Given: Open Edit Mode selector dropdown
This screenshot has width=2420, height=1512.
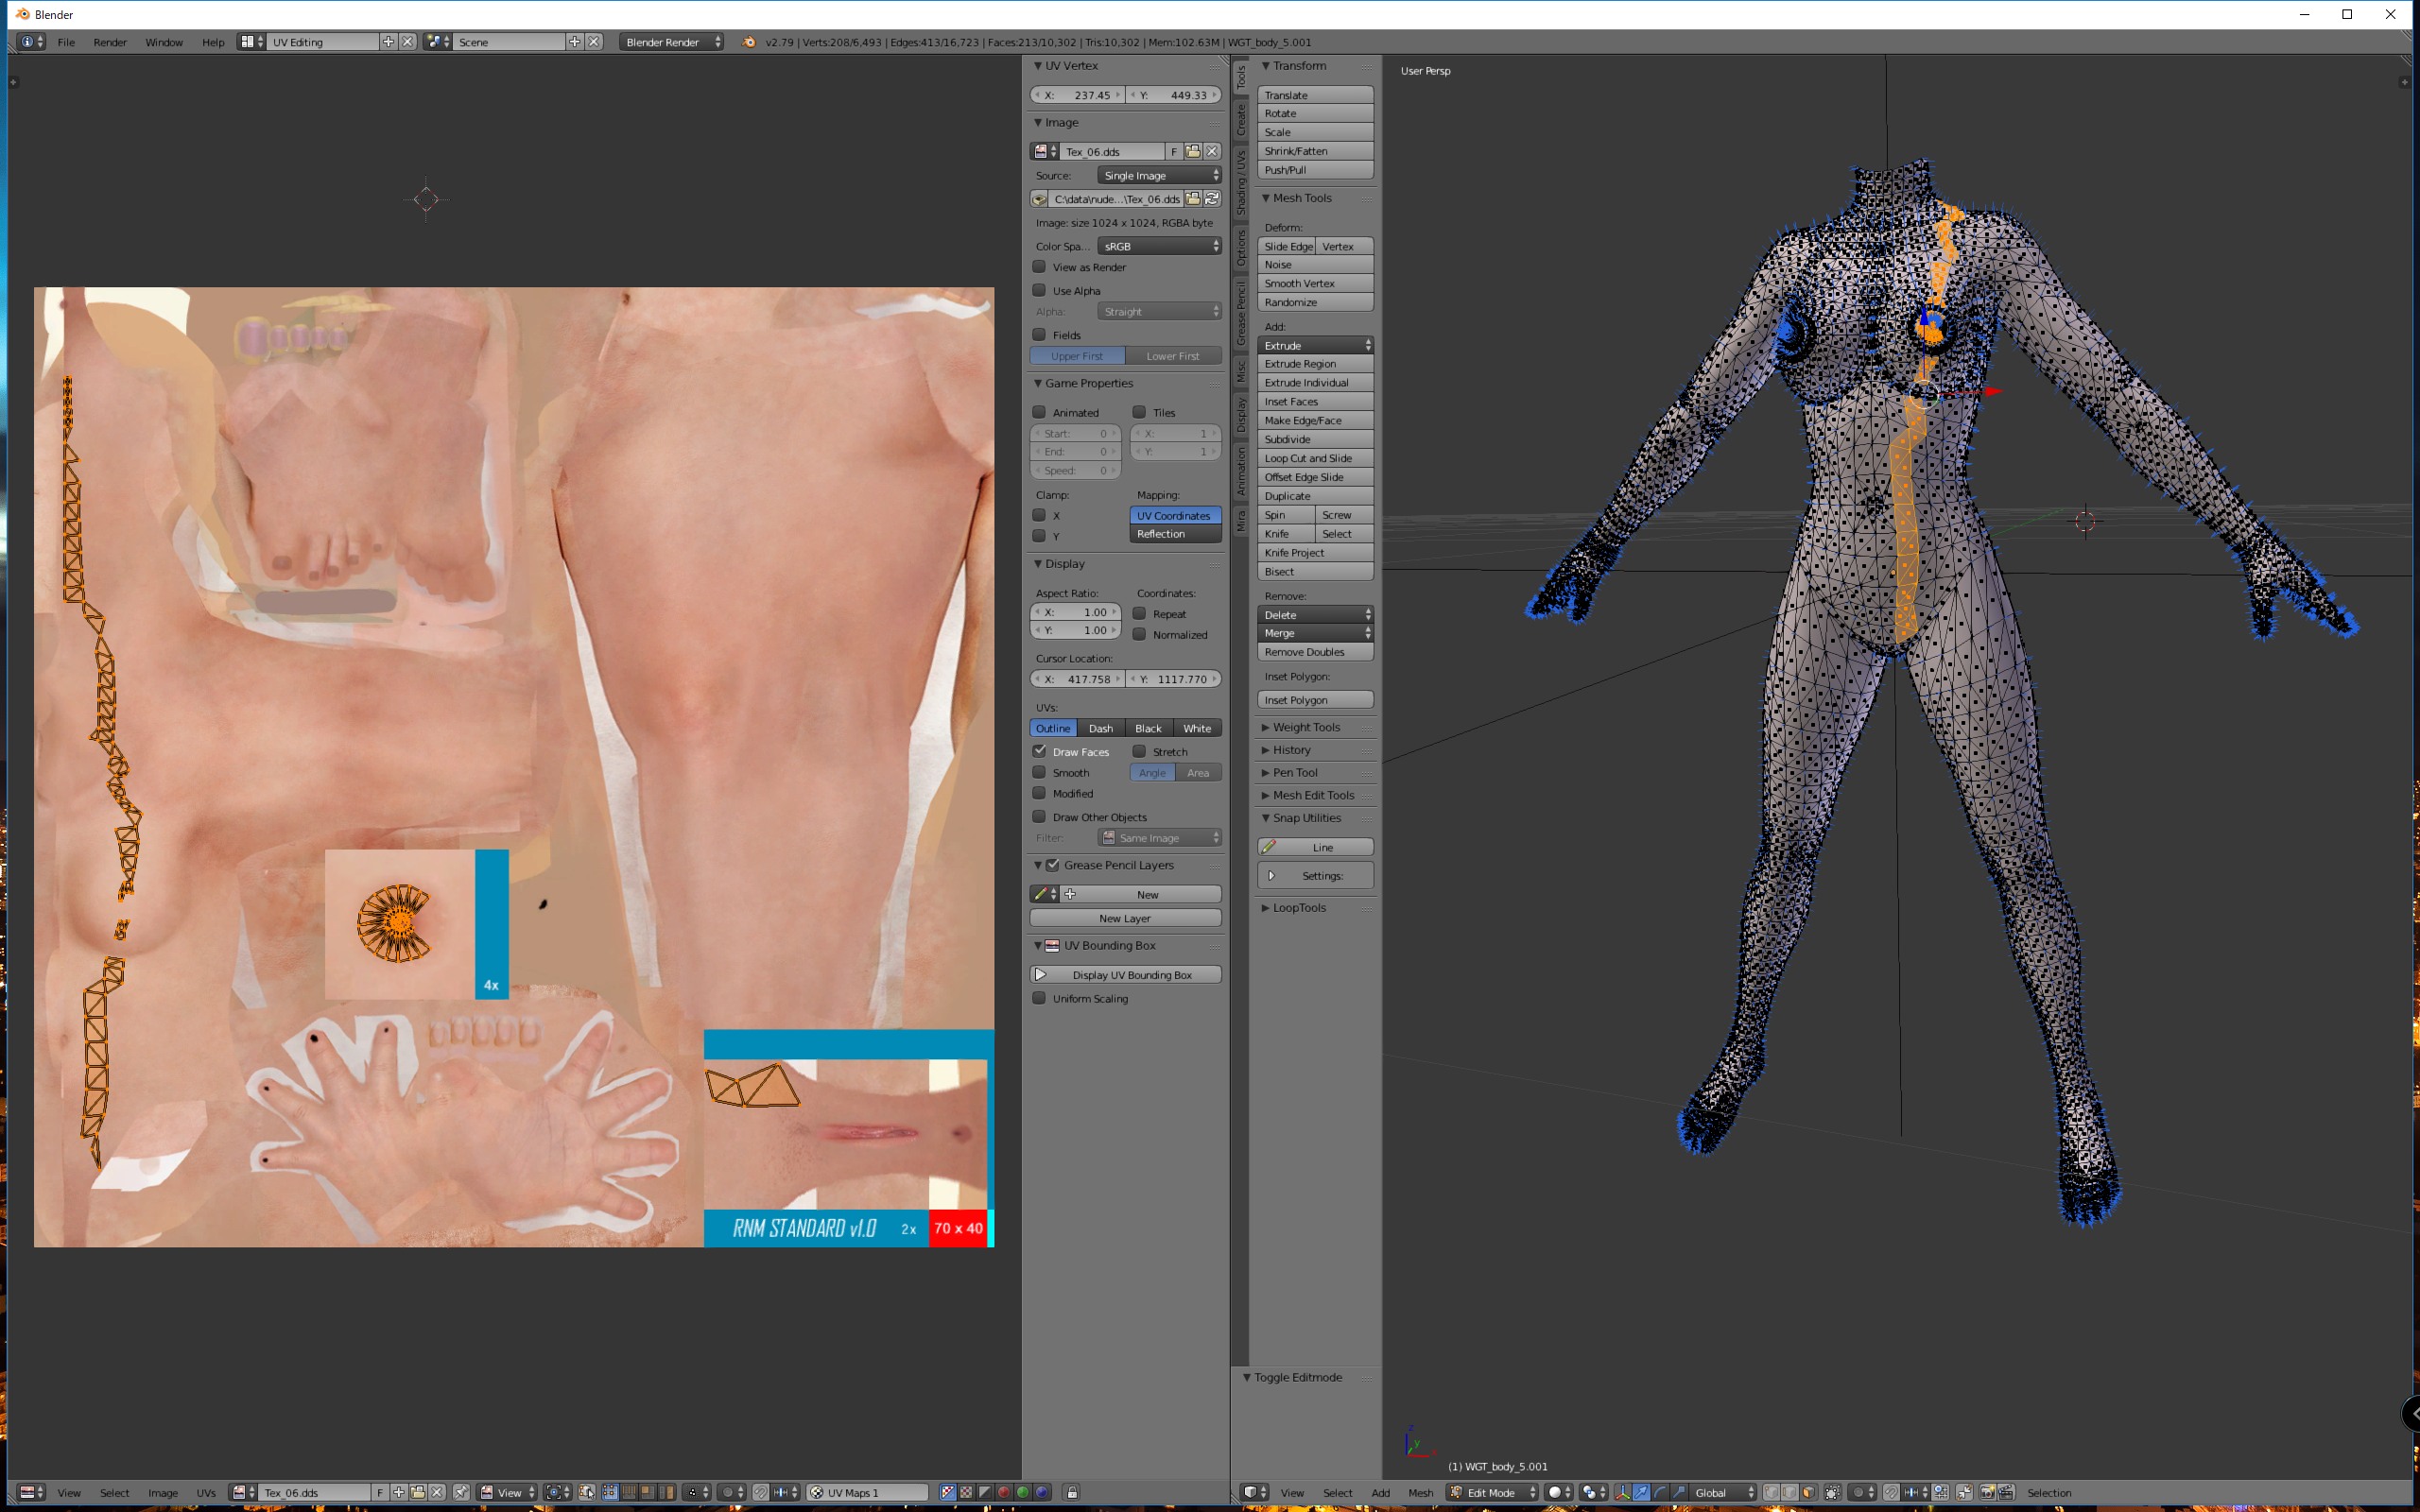Looking at the screenshot, I should pos(1492,1492).
